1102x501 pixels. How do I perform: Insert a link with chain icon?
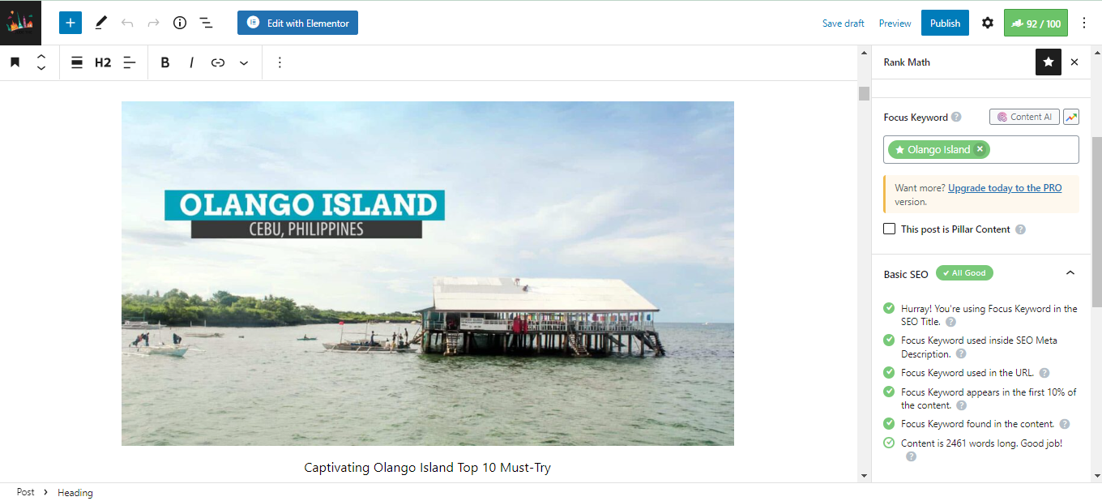(217, 62)
